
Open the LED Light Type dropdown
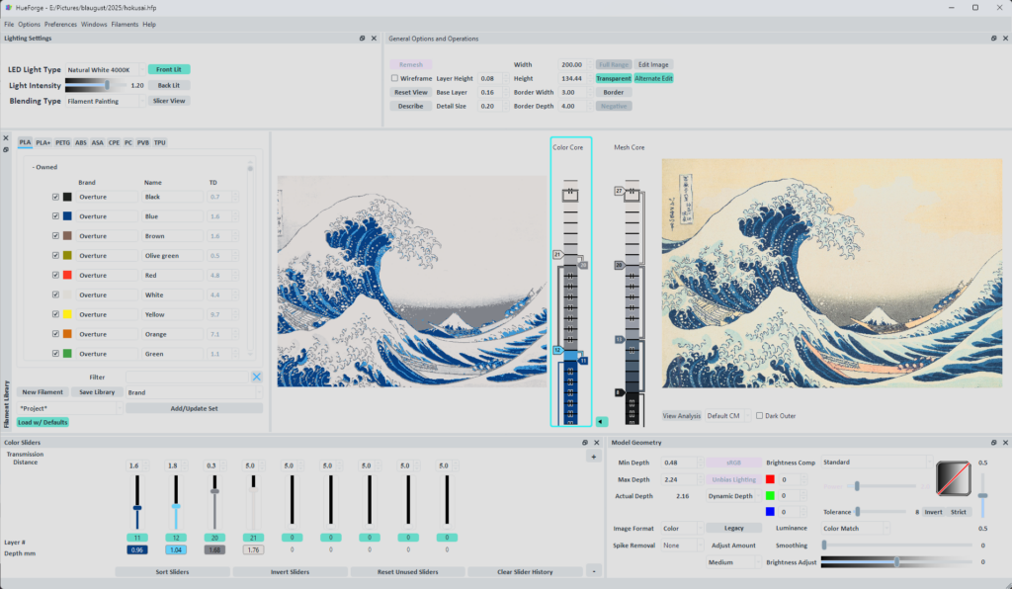(x=105, y=70)
